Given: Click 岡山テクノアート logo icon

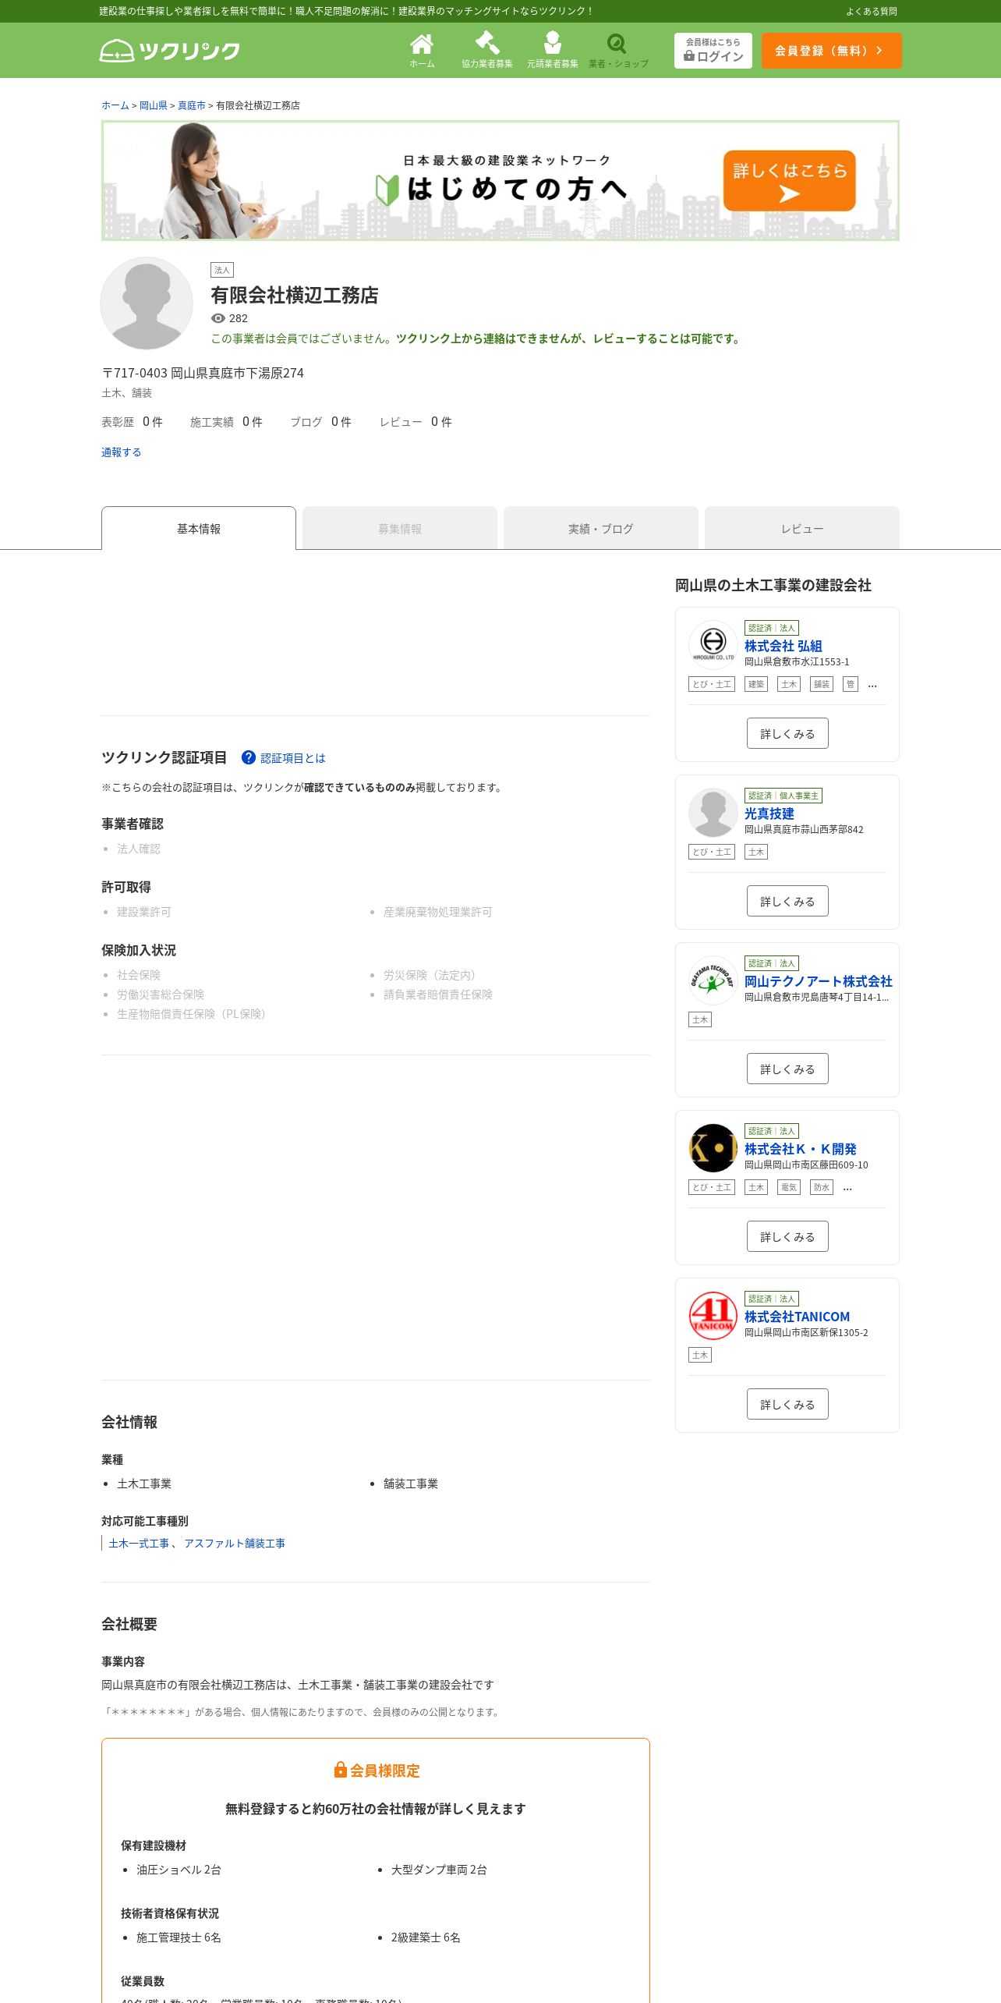Looking at the screenshot, I should [713, 980].
